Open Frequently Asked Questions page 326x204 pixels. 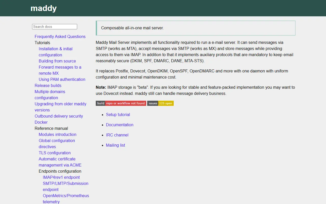(x=60, y=36)
